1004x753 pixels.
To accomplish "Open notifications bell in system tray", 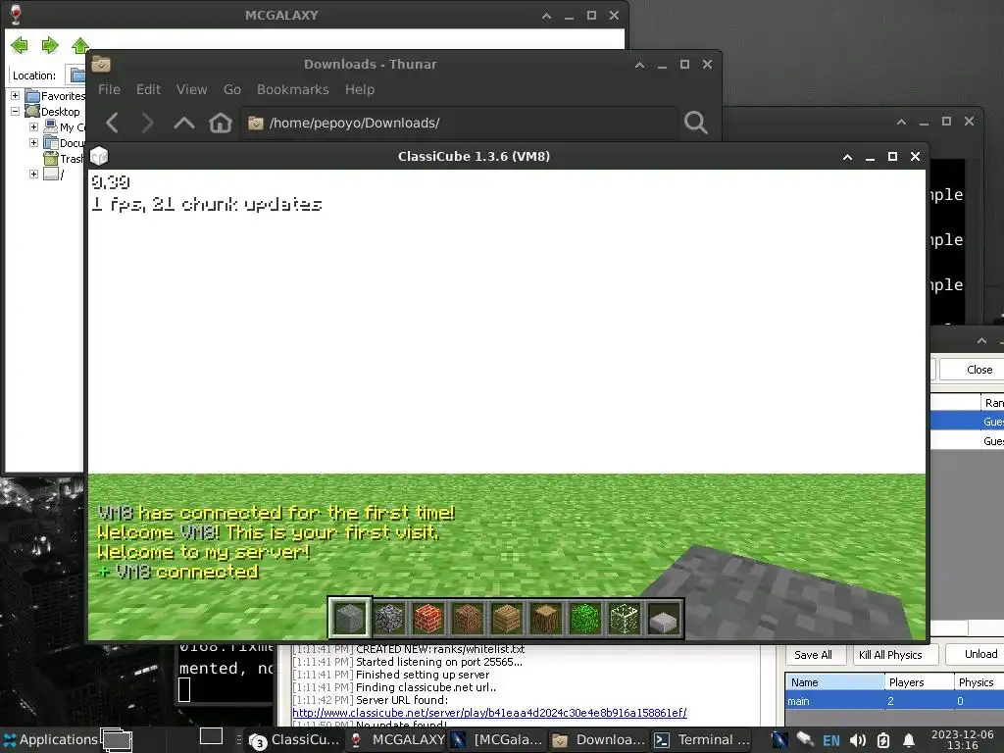I will click(908, 740).
